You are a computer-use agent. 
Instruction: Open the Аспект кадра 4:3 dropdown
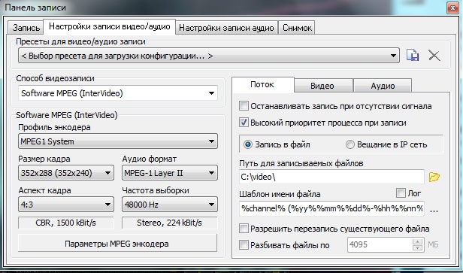(66, 205)
